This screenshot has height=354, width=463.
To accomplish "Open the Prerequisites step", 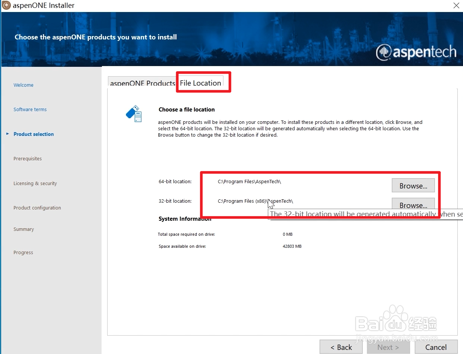I will click(27, 159).
